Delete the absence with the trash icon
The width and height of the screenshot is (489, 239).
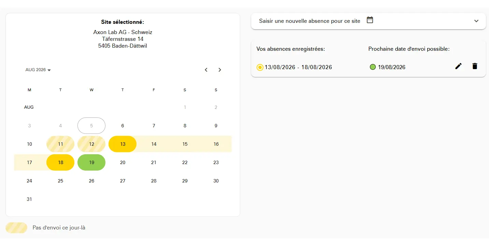pyautogui.click(x=475, y=66)
